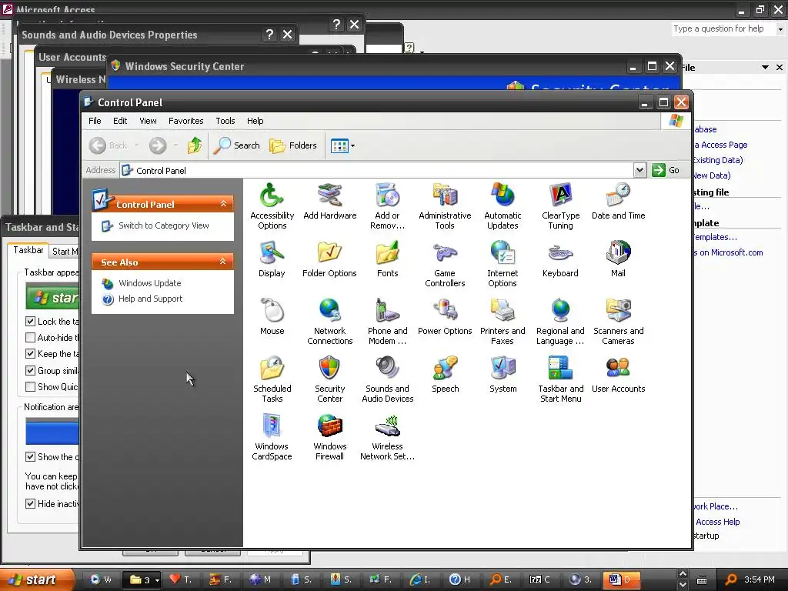This screenshot has width=788, height=591.
Task: Toggle 'Show the clock' checkbox
Action: coord(30,457)
